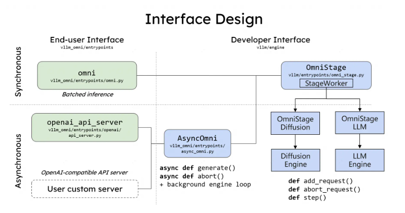Click the green omni box

coord(87,76)
